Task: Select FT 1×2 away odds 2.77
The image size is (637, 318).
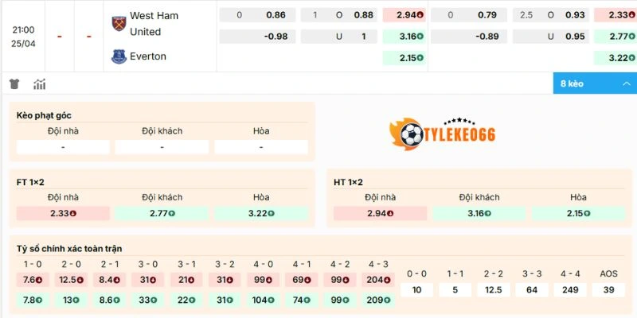Action: (x=162, y=213)
